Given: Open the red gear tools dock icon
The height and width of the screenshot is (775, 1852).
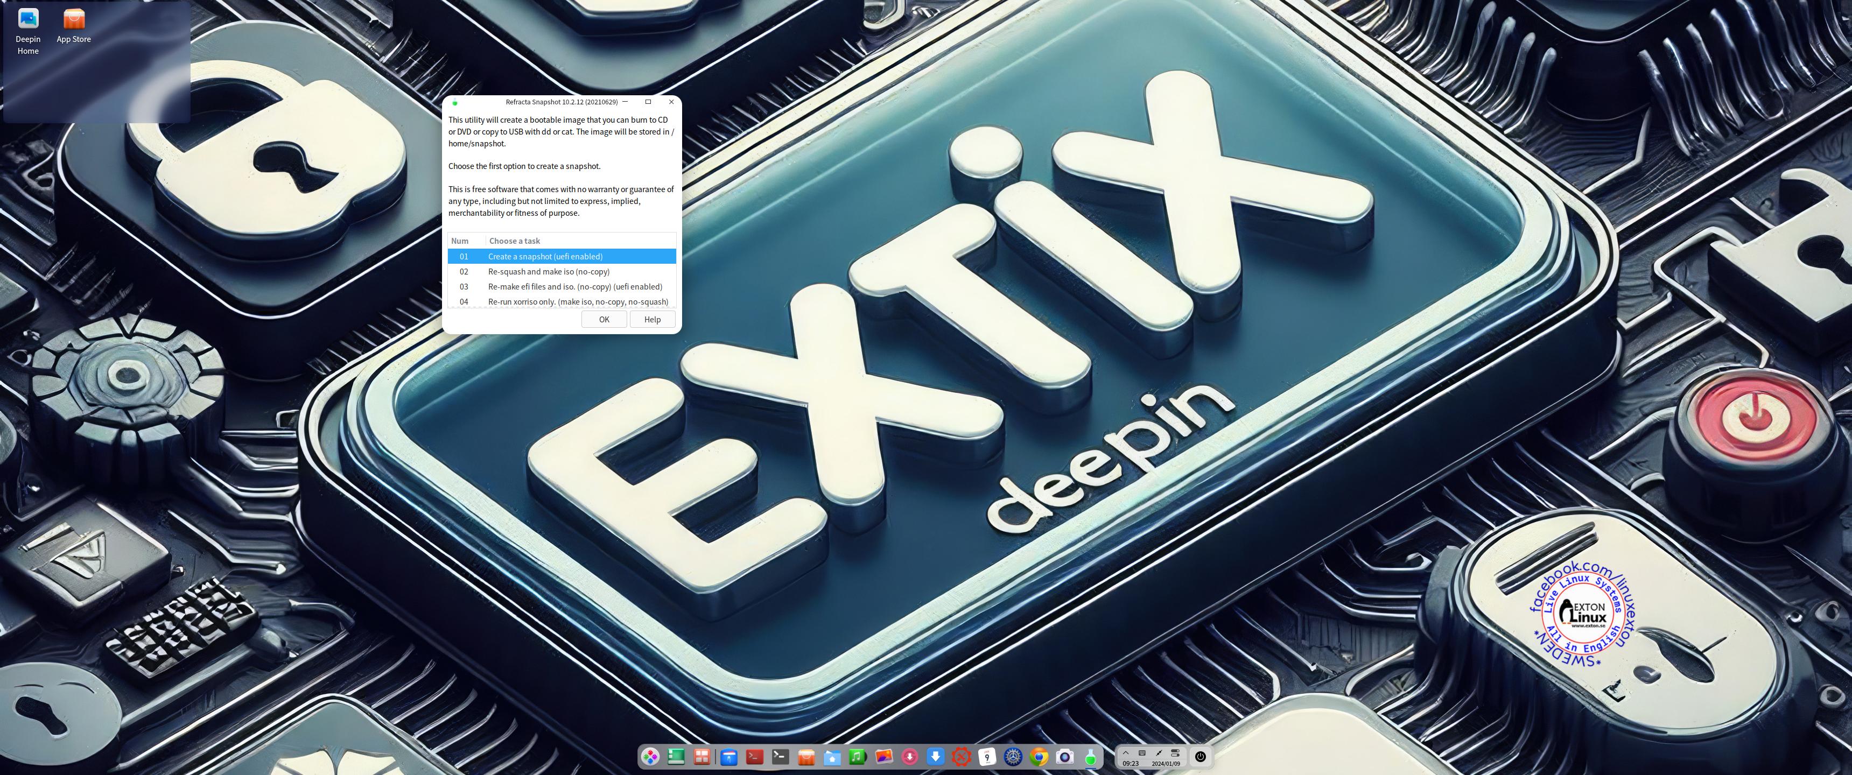Looking at the screenshot, I should point(961,756).
